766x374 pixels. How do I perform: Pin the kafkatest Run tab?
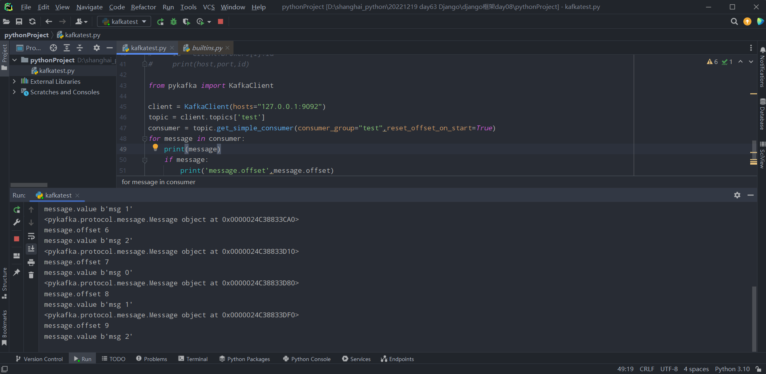17,272
